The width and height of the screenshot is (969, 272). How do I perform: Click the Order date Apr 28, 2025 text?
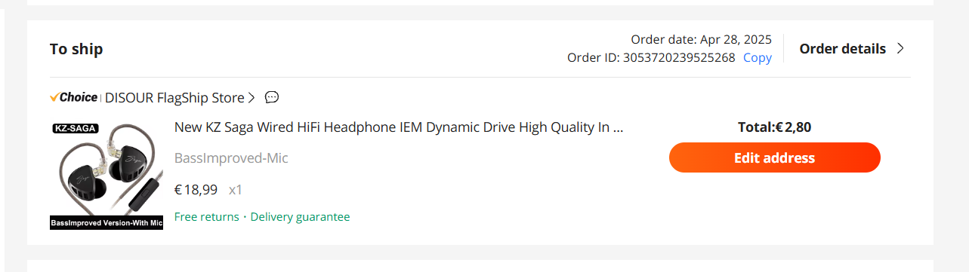(x=702, y=39)
